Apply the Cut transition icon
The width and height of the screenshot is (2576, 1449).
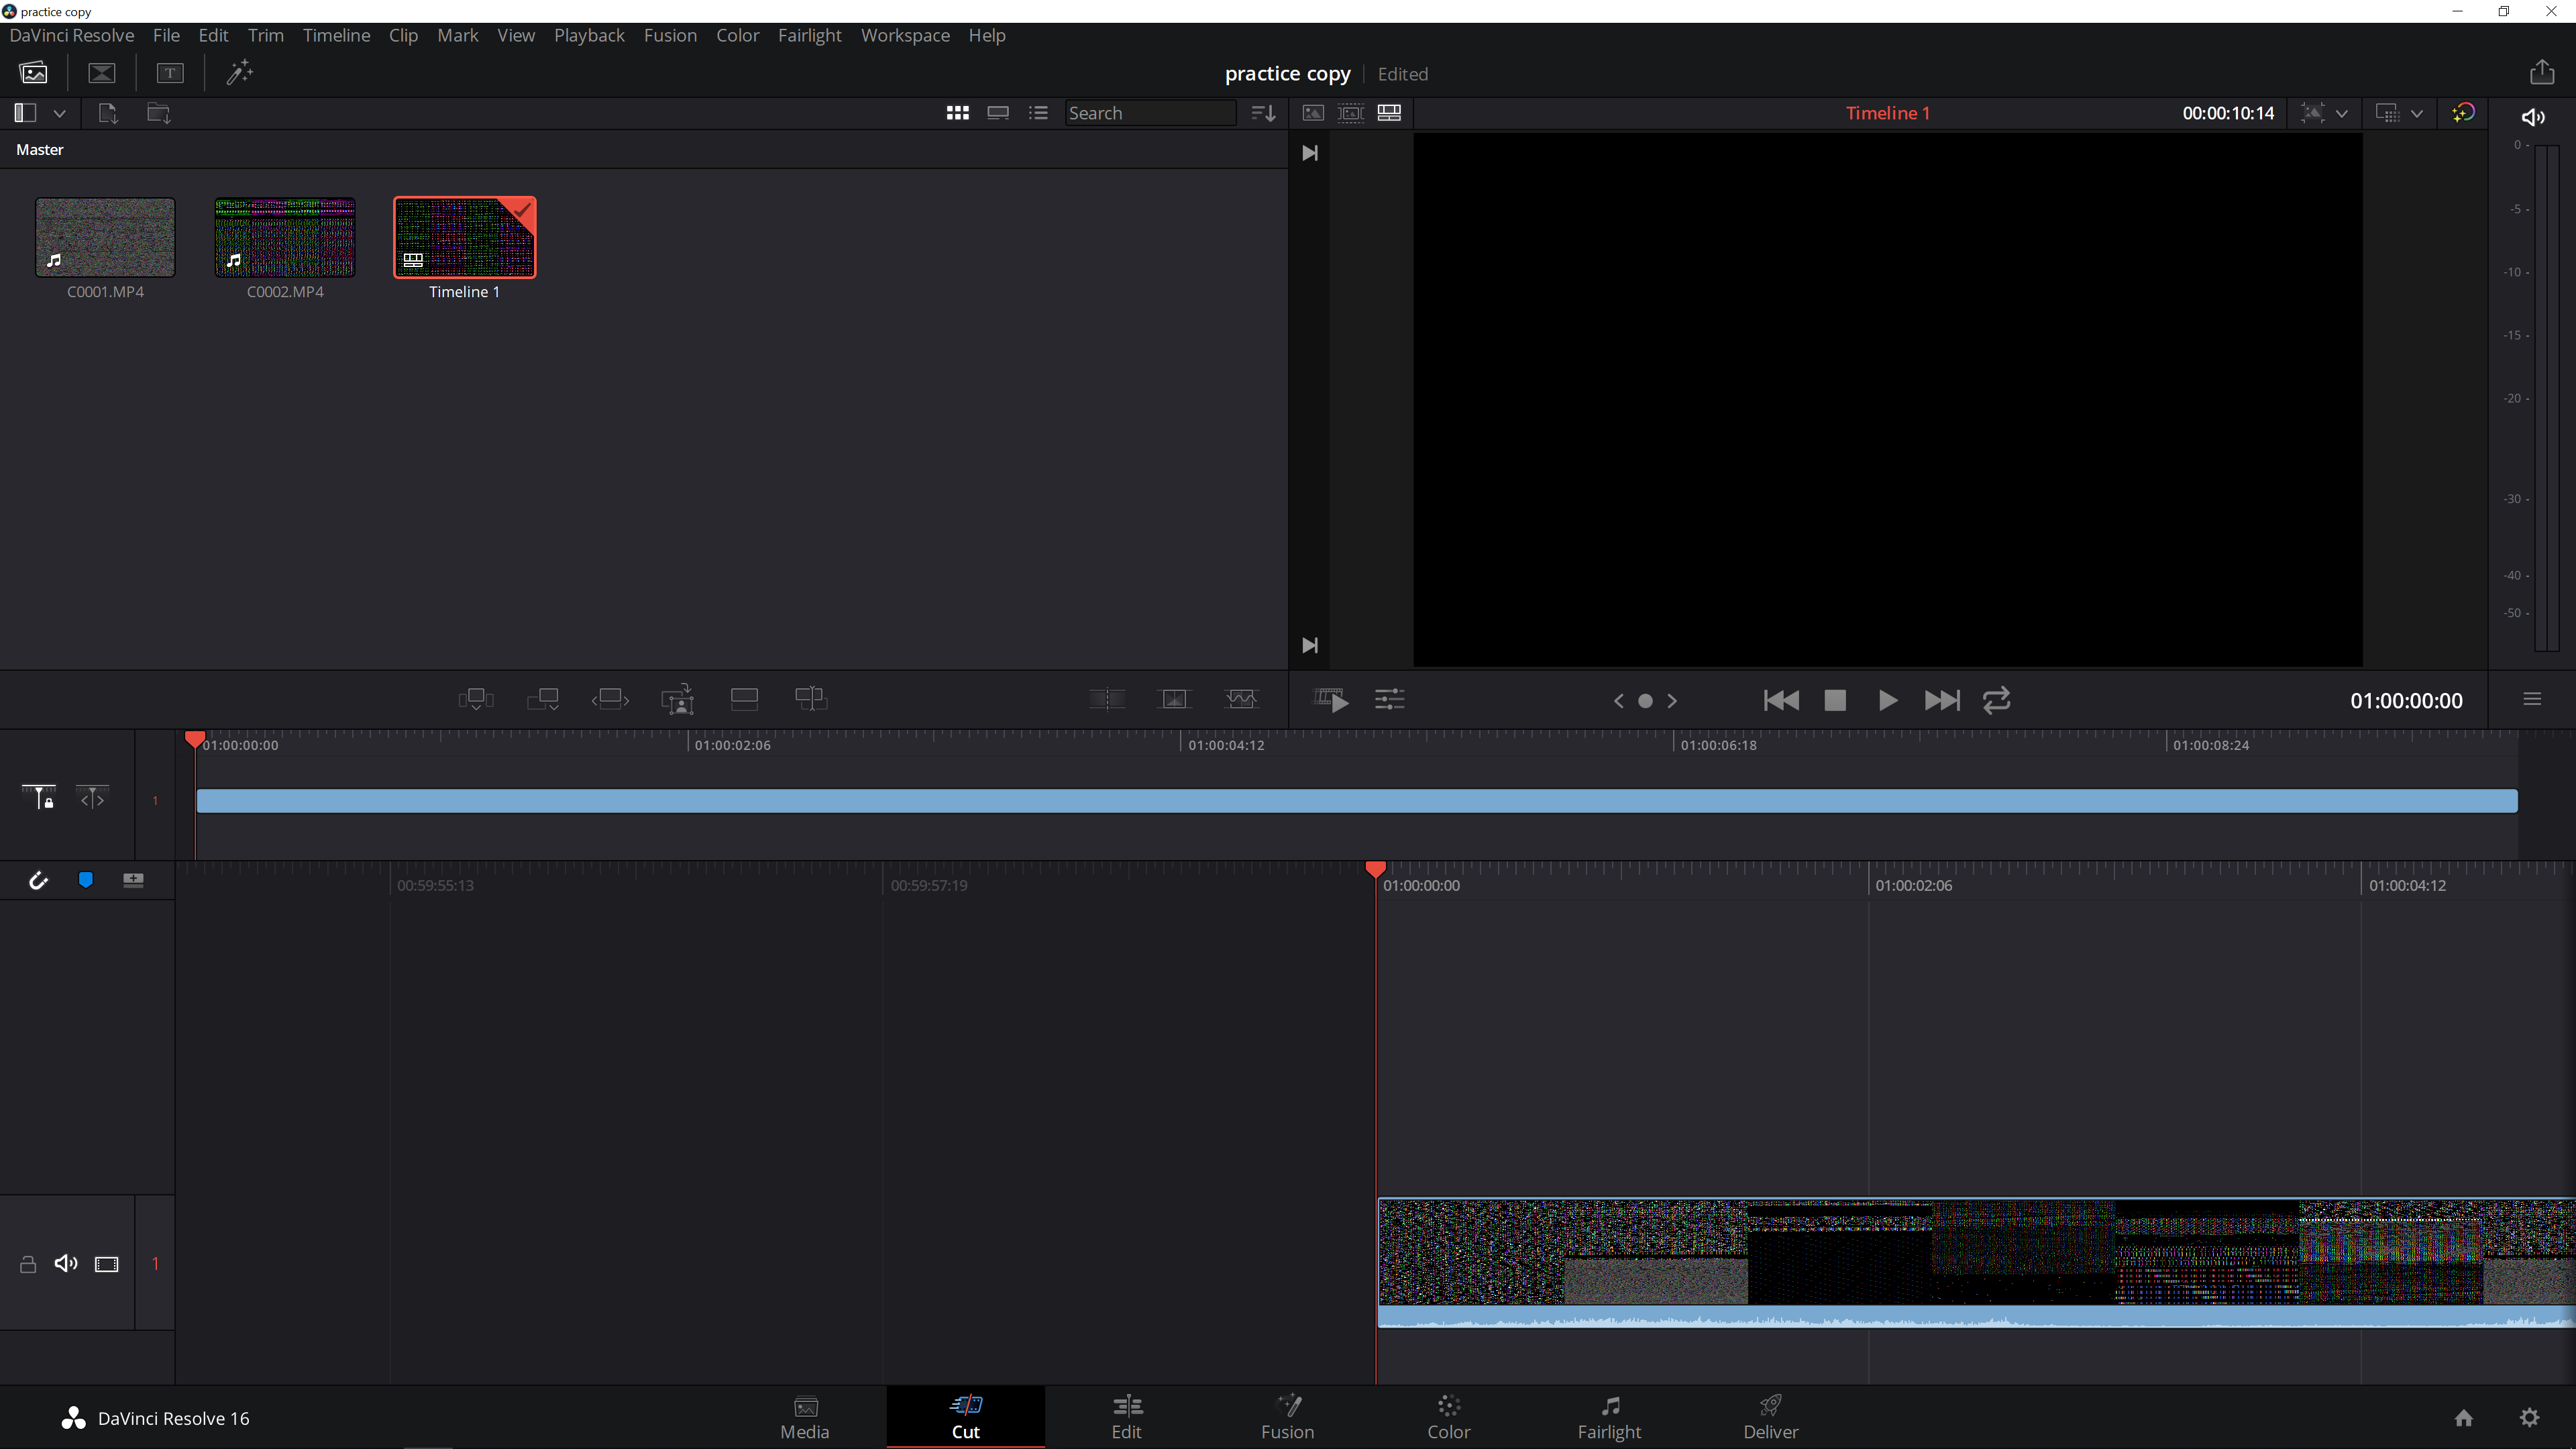click(1107, 699)
